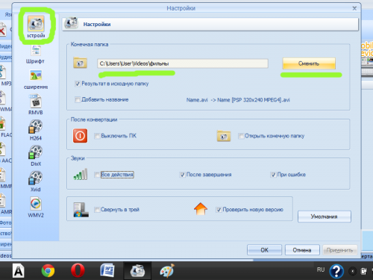
Task: Enable Выключить ПК checkbox
Action: click(x=97, y=136)
